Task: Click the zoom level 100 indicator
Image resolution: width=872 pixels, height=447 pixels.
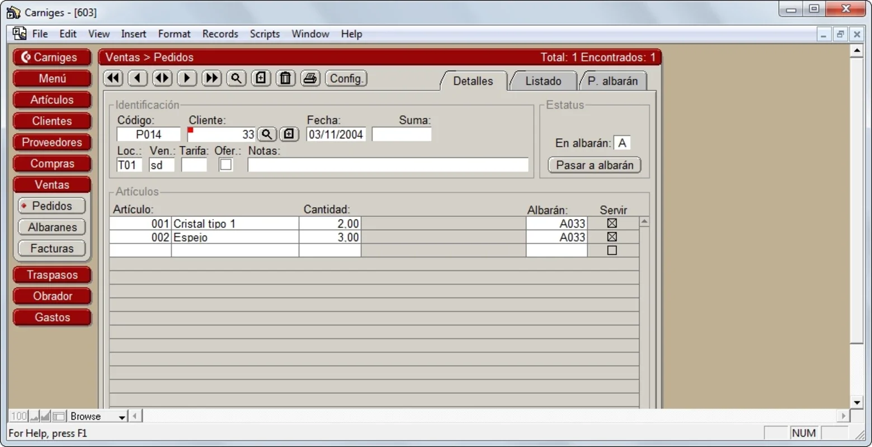Action: [18, 416]
